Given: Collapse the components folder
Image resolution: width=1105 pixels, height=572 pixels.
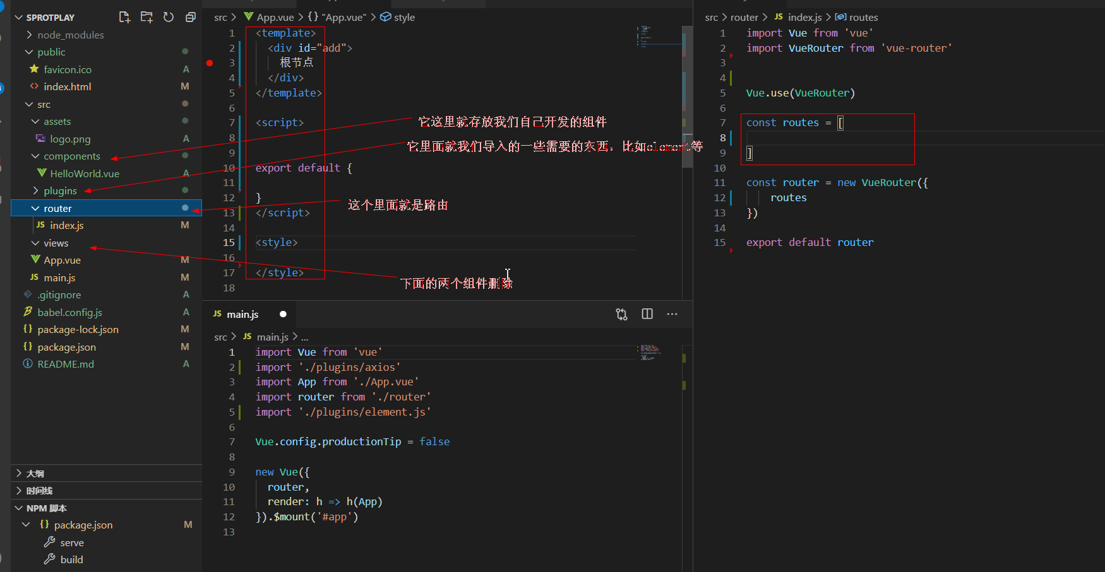Looking at the screenshot, I should (35, 156).
